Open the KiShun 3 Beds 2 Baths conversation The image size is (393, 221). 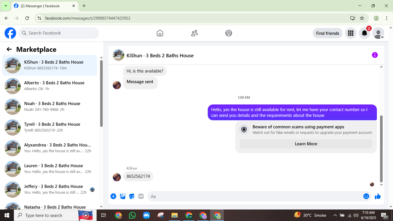(x=49, y=65)
